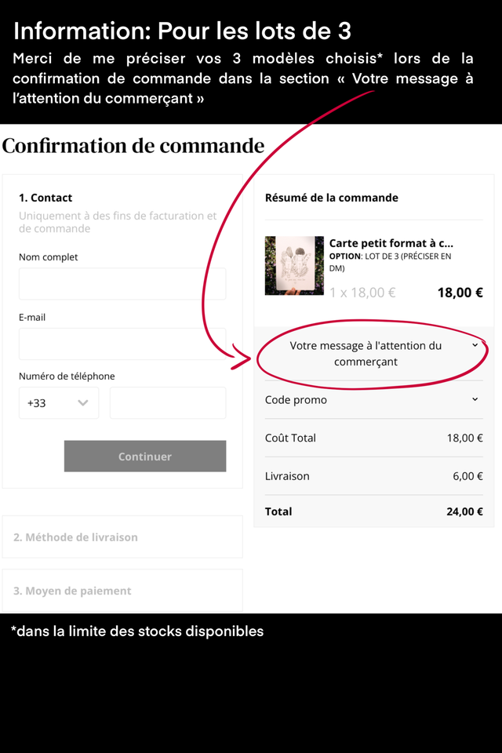Click the Total 24,00 € row
Screen dimensions: 502x753
coord(373,511)
